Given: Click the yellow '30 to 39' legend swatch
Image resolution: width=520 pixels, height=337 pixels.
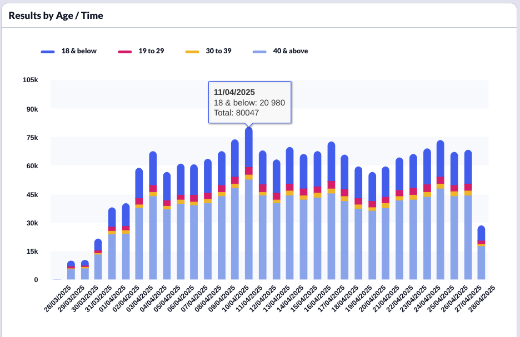Looking at the screenshot, I should [x=192, y=52].
